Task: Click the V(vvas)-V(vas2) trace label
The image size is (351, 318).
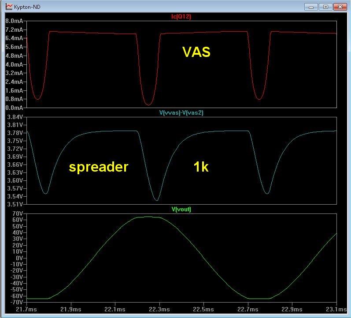Action: click(x=181, y=112)
